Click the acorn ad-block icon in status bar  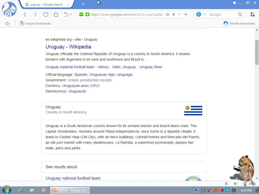pyautogui.click(x=226, y=184)
